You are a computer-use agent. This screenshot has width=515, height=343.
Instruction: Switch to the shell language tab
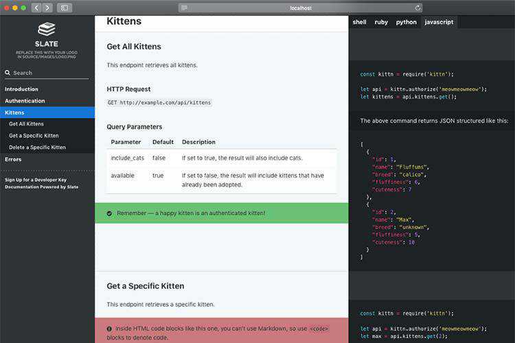point(359,22)
